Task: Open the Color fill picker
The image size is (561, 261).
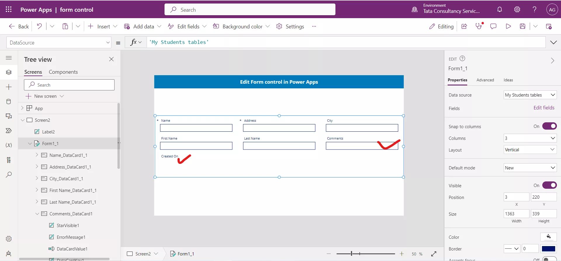Action: (548, 237)
